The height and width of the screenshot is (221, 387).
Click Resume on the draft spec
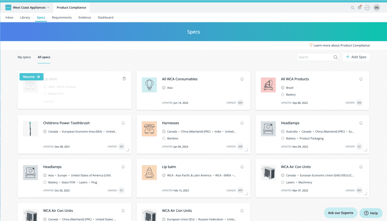pyautogui.click(x=32, y=77)
